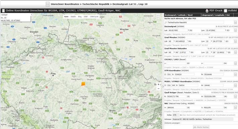The width and height of the screenshot is (238, 129).
Task: Click Wroclaw city label on map
Action: point(124,29)
